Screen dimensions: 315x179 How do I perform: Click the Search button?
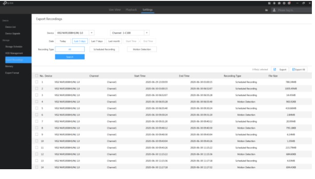tap(70, 57)
